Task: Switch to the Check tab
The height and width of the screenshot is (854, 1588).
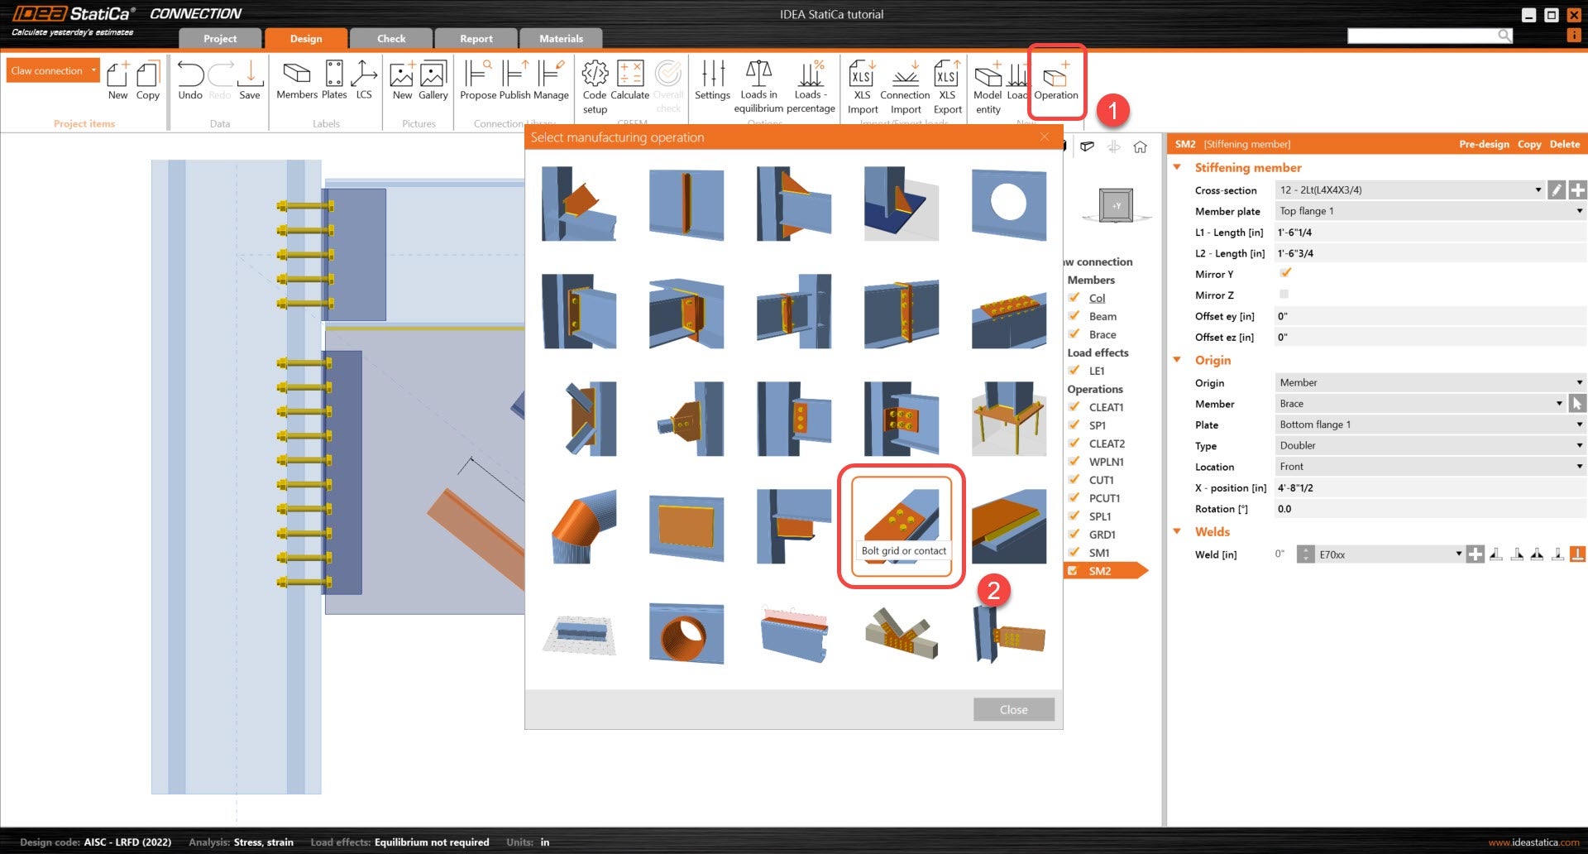Action: pyautogui.click(x=391, y=39)
